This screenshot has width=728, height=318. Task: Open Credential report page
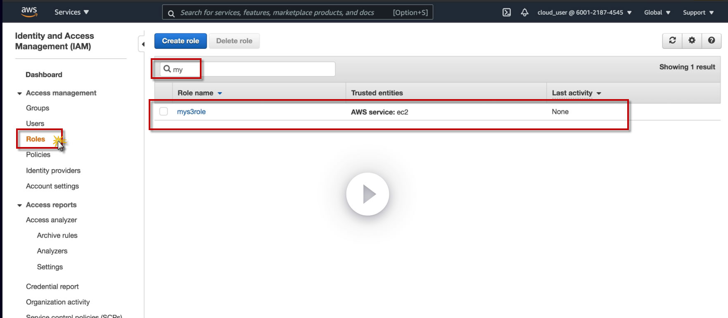click(x=52, y=287)
